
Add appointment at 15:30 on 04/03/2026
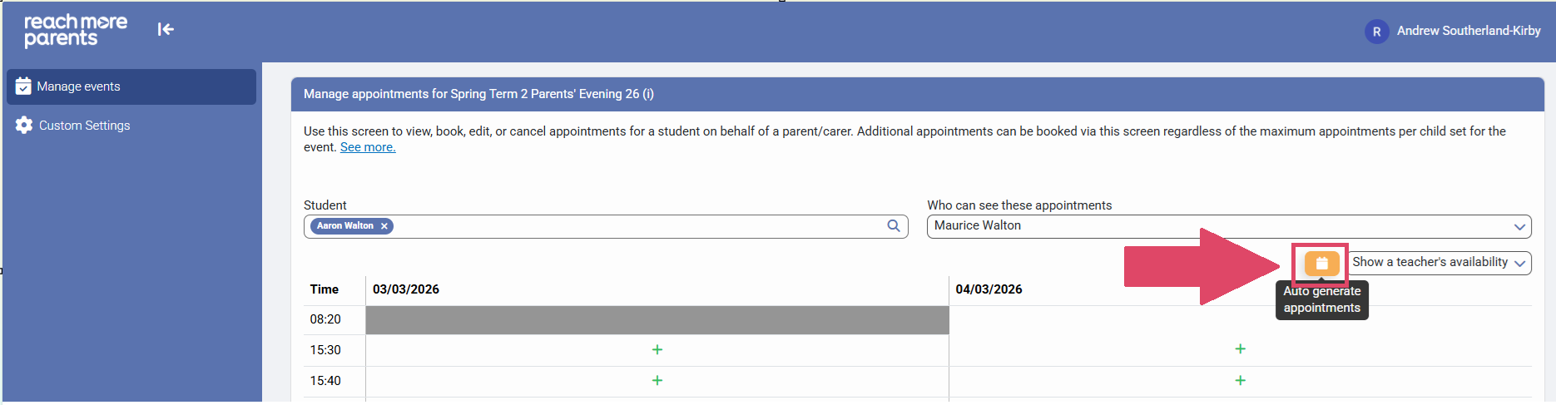coord(1240,349)
